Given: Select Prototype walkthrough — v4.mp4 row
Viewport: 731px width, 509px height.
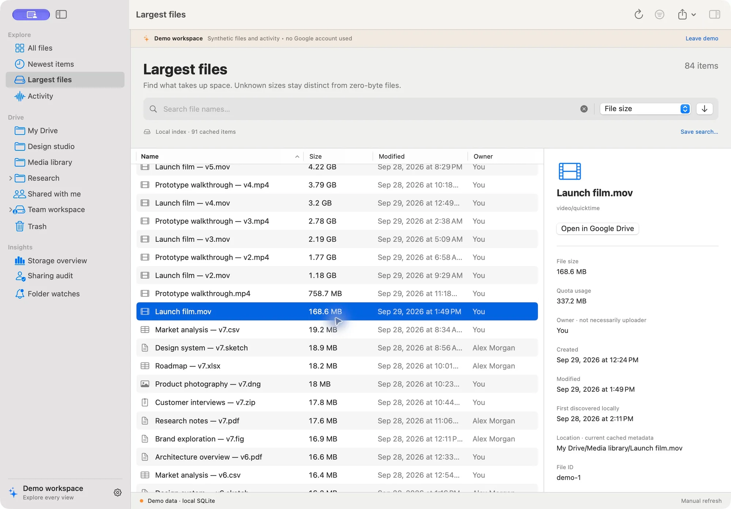Looking at the screenshot, I should pyautogui.click(x=337, y=185).
